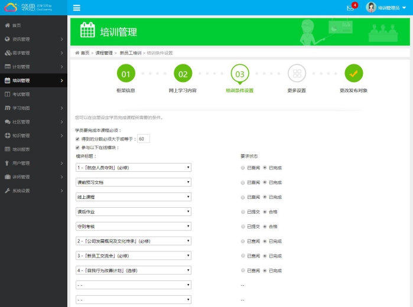
Task: Select 已完成 for 新员工交流会 row
Action: pos(265,256)
